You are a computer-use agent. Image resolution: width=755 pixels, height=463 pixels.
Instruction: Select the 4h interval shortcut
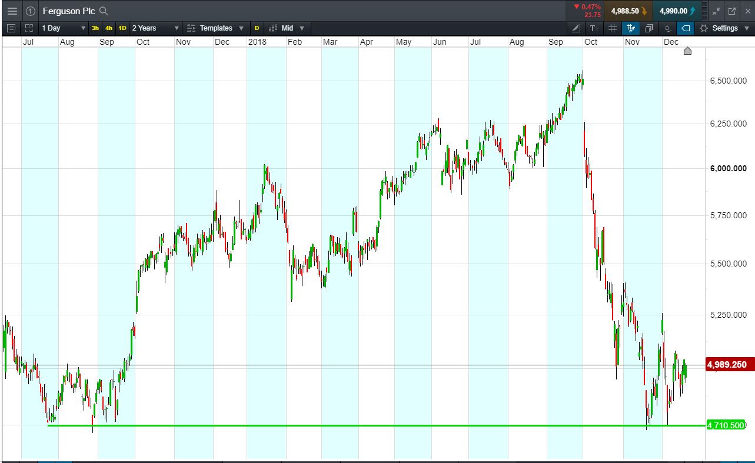tap(109, 28)
